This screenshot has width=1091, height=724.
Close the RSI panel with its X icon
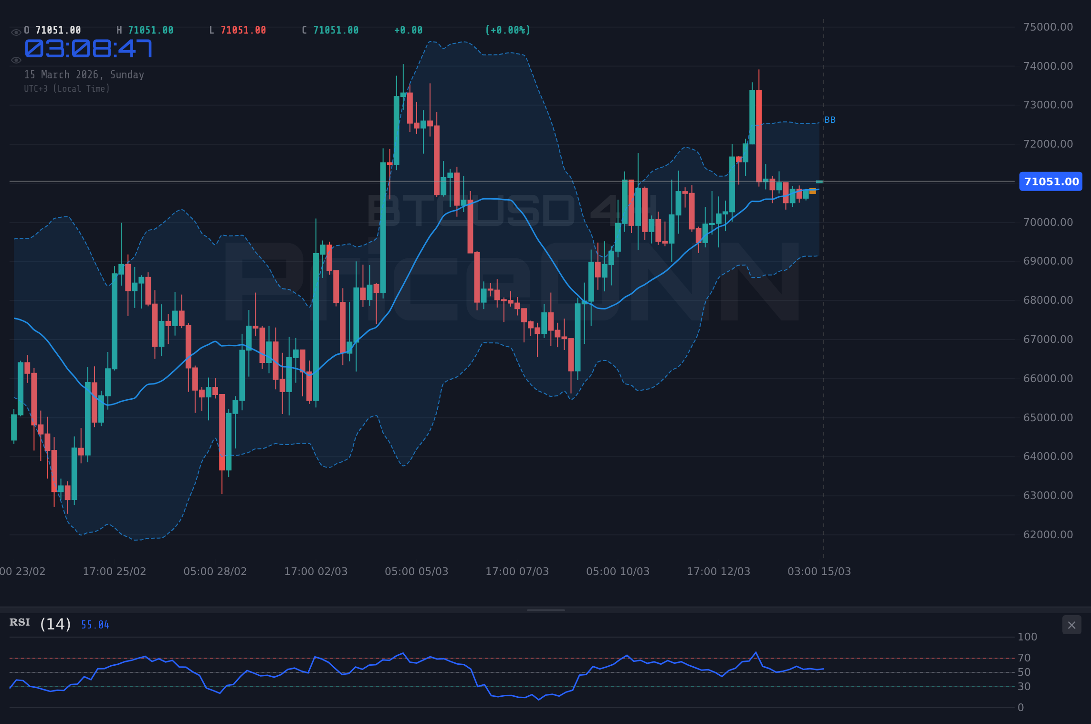[x=1072, y=625]
